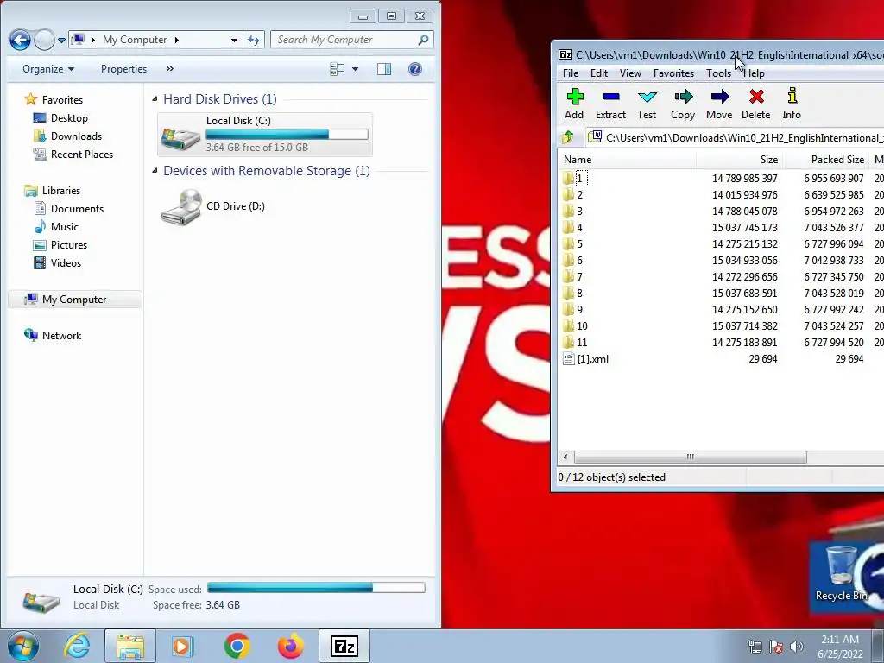
Task: Open the Info tool in 7-Zip
Action: (792, 104)
